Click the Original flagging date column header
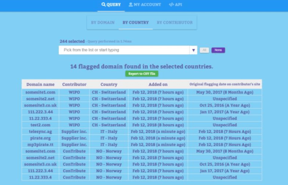 [225, 84]
